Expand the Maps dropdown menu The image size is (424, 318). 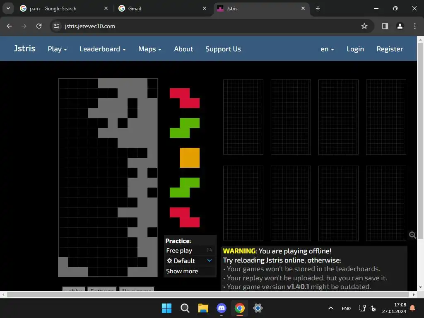click(x=150, y=49)
